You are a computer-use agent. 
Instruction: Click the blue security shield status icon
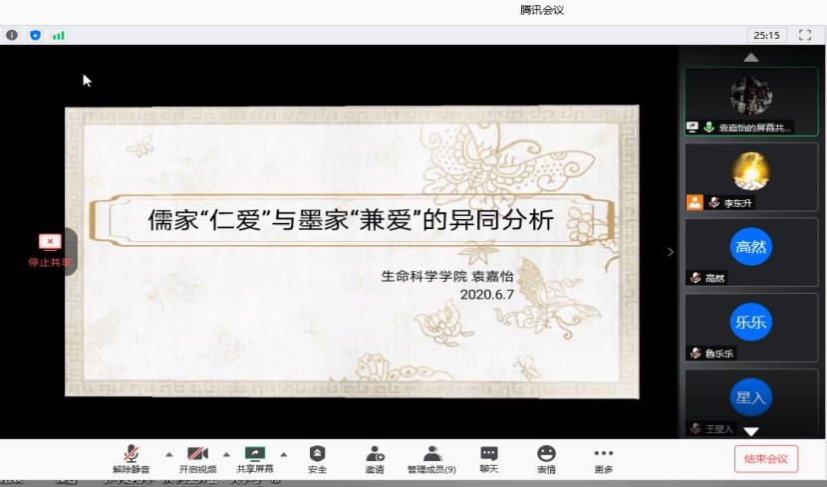point(36,35)
